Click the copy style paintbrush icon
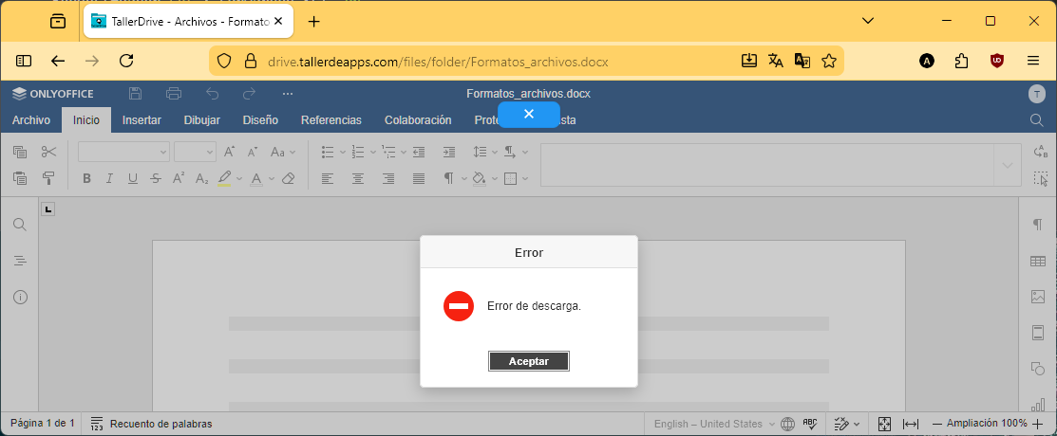This screenshot has height=436, width=1057. pos(49,178)
